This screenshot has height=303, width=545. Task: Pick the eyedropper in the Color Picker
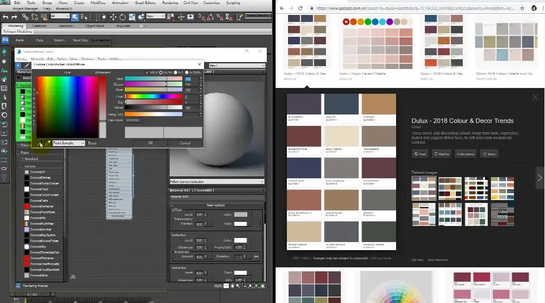(49, 143)
